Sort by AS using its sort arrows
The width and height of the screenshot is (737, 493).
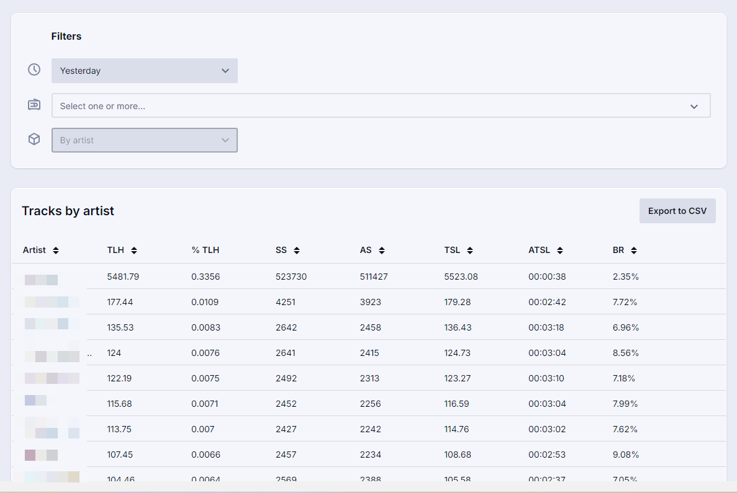(381, 251)
